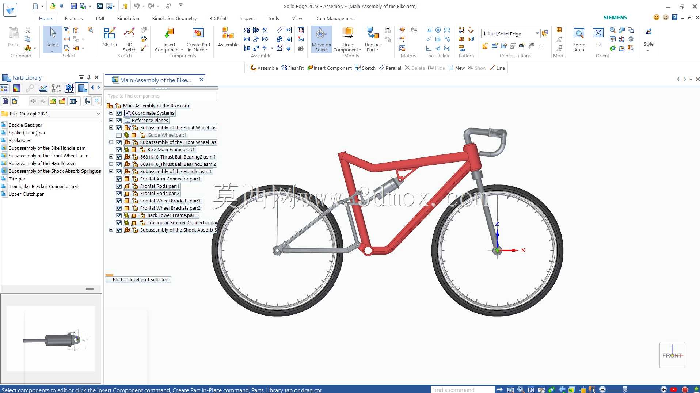Expand 6681K18_Thrust Ball Bearing2.asm:1 node
This screenshot has width=700, height=393.
tap(111, 157)
